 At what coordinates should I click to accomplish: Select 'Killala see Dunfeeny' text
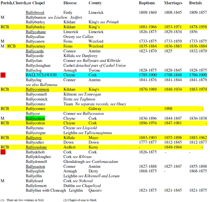coord(80,56)
